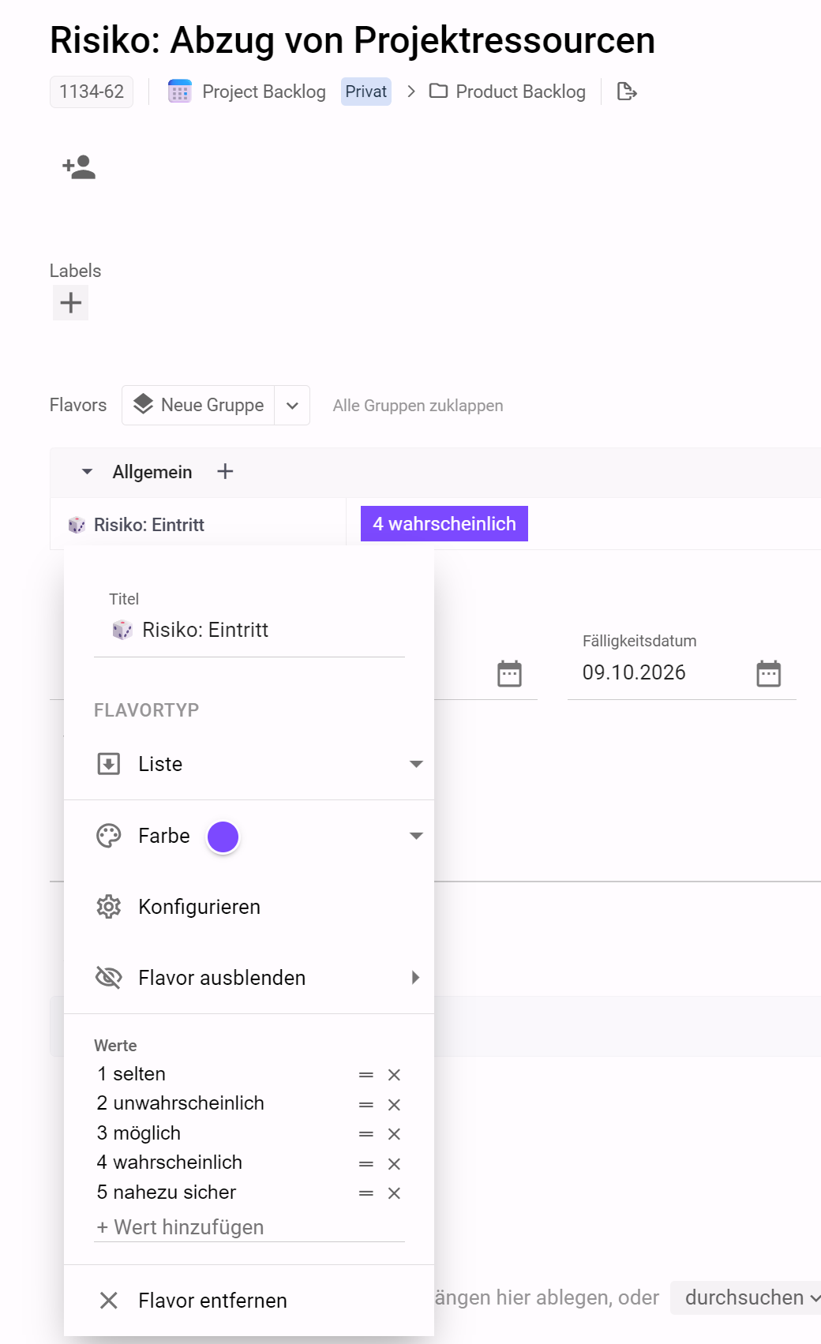Click the add assignee person icon
The width and height of the screenshot is (821, 1344).
(79, 167)
